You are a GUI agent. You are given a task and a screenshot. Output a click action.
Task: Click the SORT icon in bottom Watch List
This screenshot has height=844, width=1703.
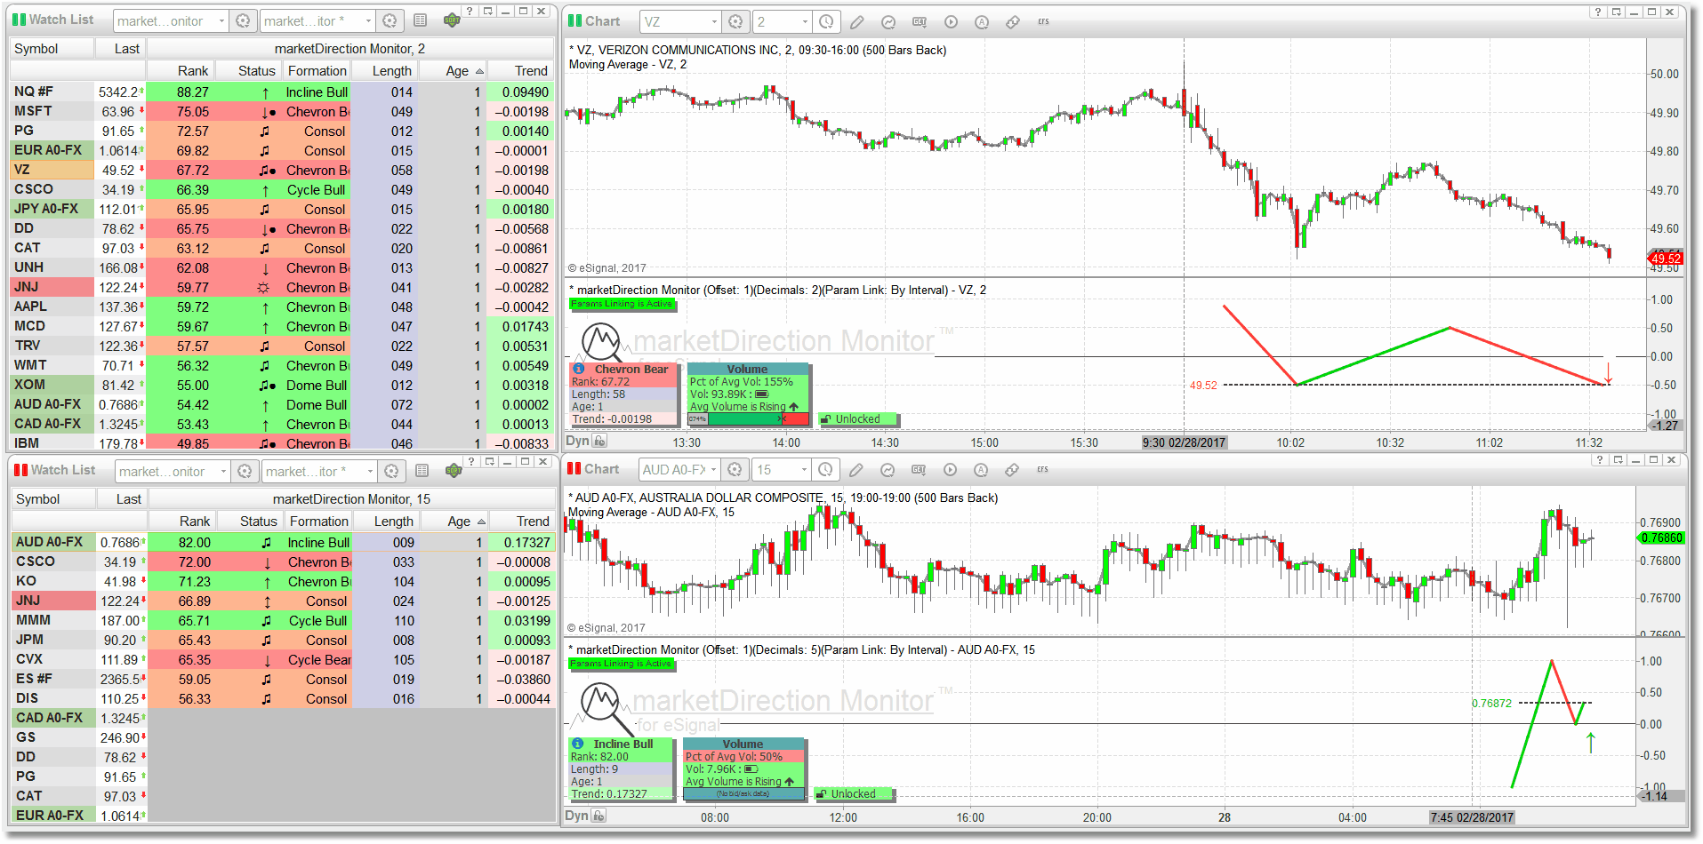(x=454, y=470)
